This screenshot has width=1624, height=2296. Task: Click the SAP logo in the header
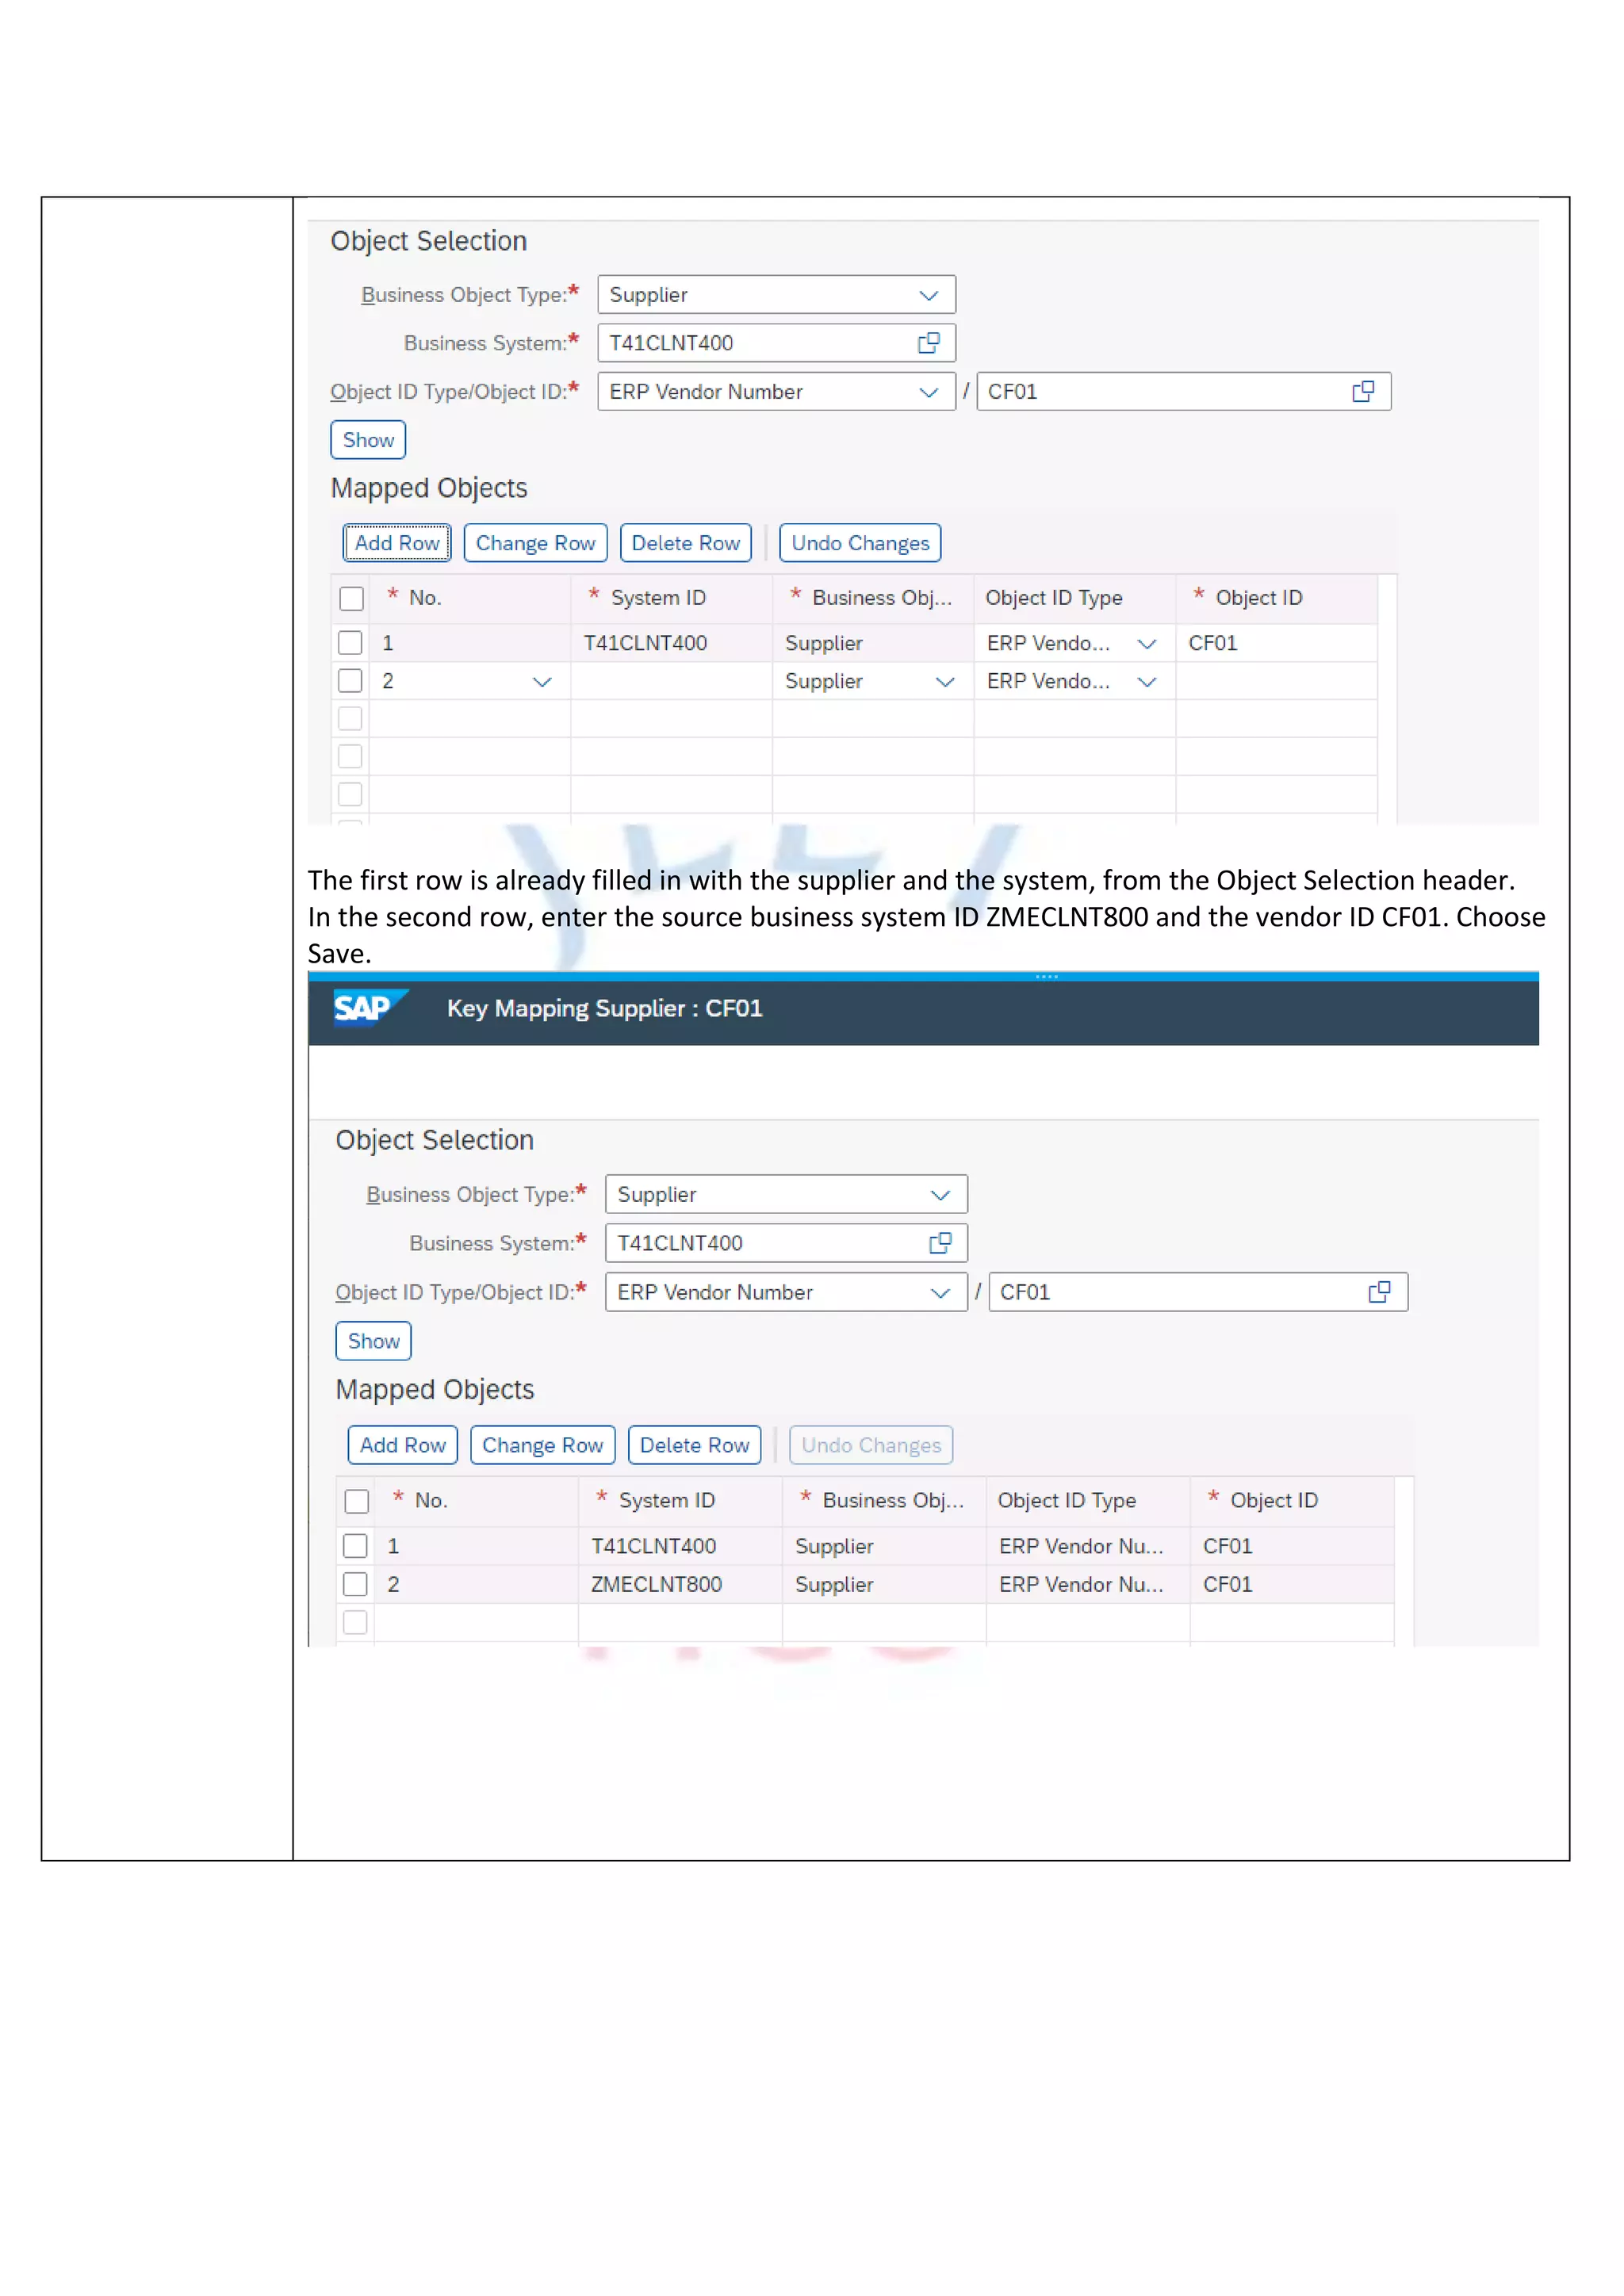point(370,1008)
